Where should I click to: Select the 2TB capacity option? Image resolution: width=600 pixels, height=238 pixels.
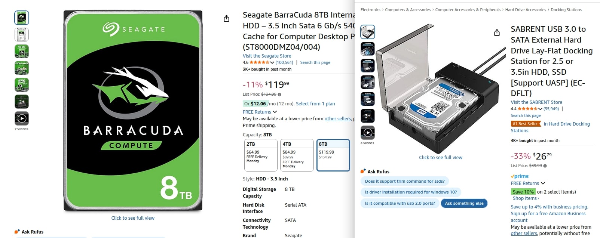pos(261,155)
